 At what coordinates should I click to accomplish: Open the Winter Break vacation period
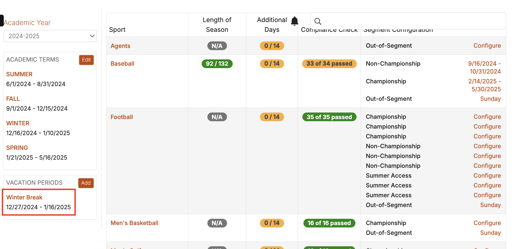(x=24, y=197)
